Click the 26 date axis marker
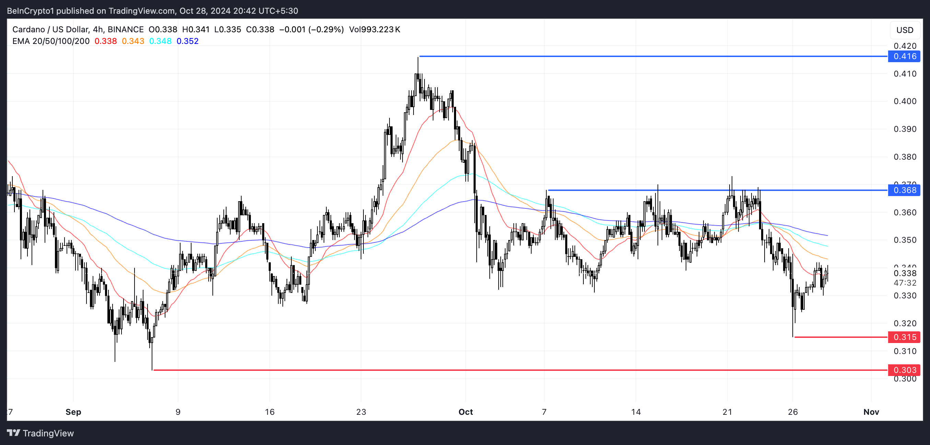 (792, 412)
